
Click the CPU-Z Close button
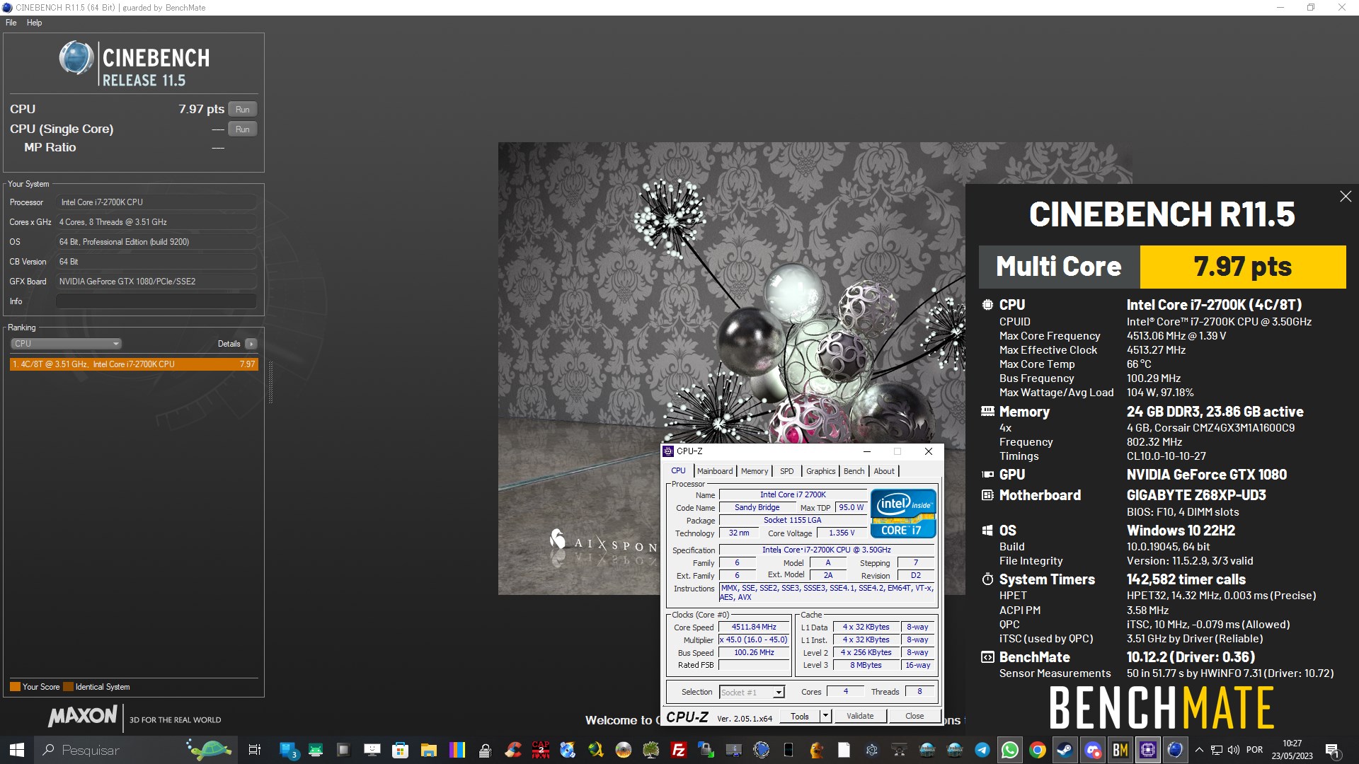point(914,716)
